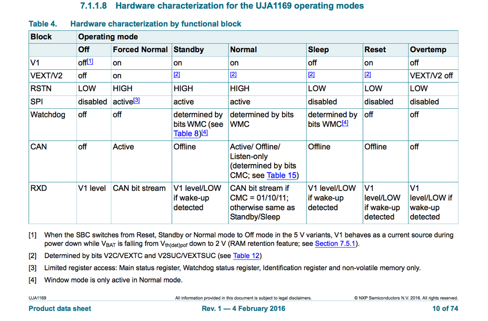Click 'HIGH' in RSTN Forced Normal cell

coord(122,89)
